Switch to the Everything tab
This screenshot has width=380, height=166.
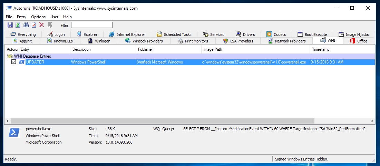pyautogui.click(x=23, y=34)
